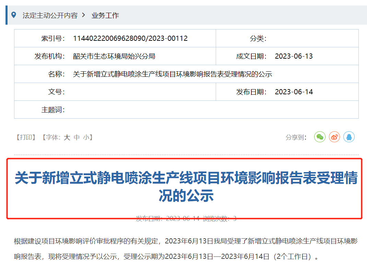Click the 分享到 label

[x=296, y=137]
